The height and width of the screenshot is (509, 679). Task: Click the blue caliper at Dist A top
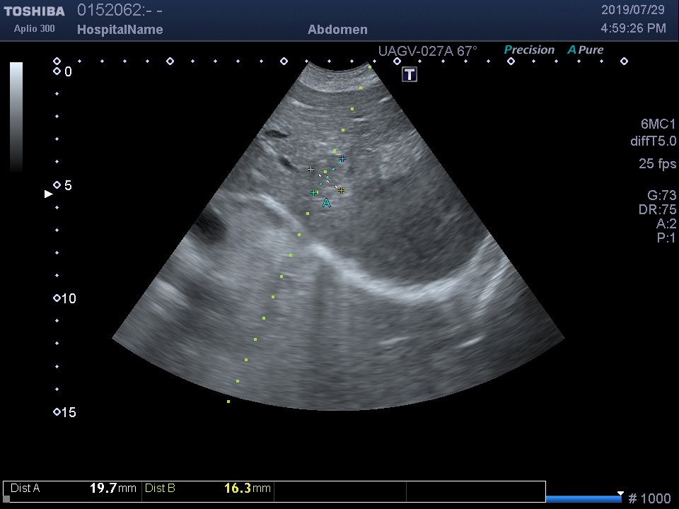tap(342, 159)
